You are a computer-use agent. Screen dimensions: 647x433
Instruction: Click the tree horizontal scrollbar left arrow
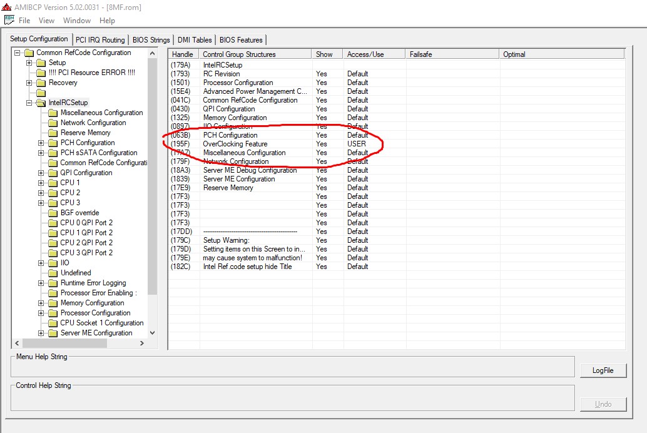click(17, 343)
